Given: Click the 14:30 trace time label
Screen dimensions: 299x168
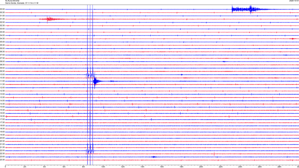Looking at the screenshot, I should (x=2, y=104).
